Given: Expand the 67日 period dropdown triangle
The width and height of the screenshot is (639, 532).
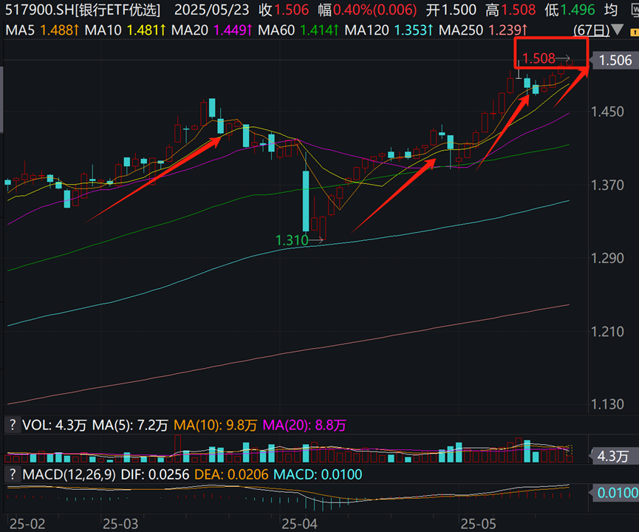Looking at the screenshot, I should point(617,30).
